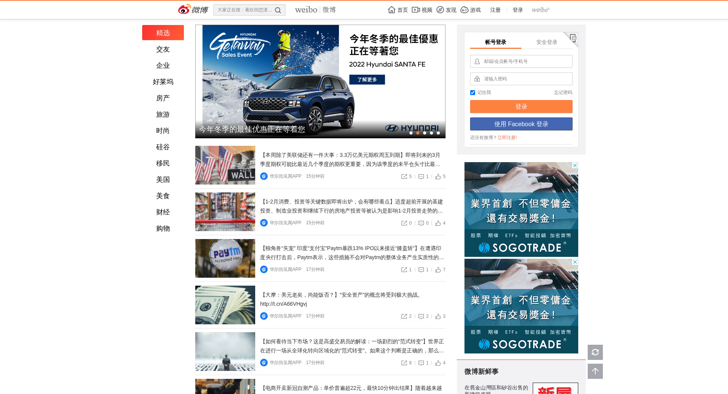Toggle the 记住我 remember me checkbox
The image size is (728, 394).
(x=472, y=93)
